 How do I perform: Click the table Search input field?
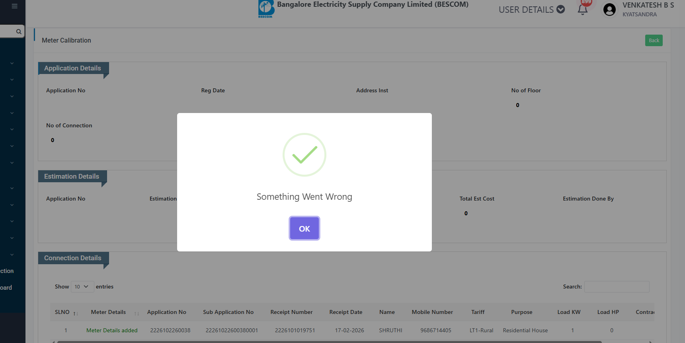(x=617, y=286)
